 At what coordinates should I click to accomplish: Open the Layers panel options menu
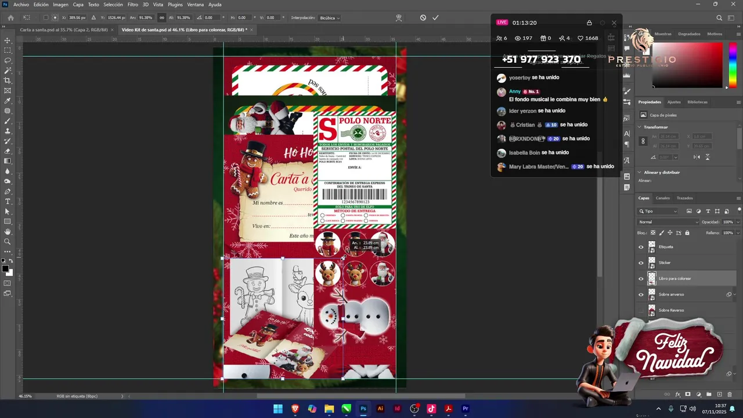tap(739, 198)
